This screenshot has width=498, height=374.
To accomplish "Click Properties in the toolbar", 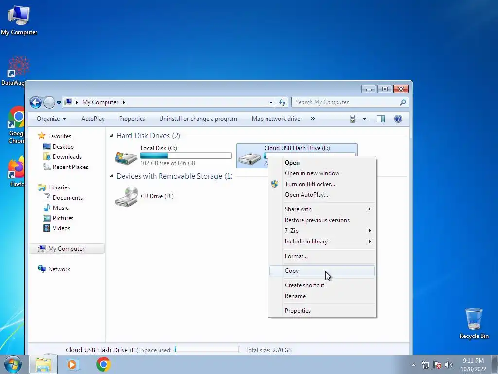I will pos(132,119).
